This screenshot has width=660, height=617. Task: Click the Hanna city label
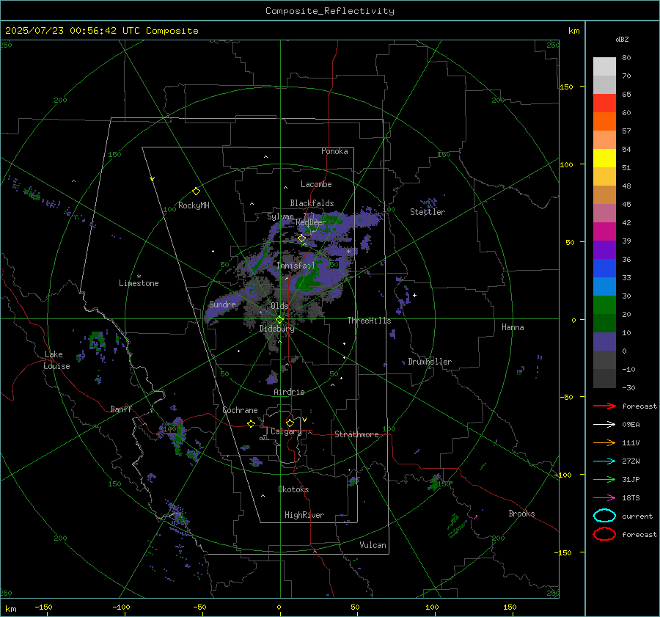point(513,327)
